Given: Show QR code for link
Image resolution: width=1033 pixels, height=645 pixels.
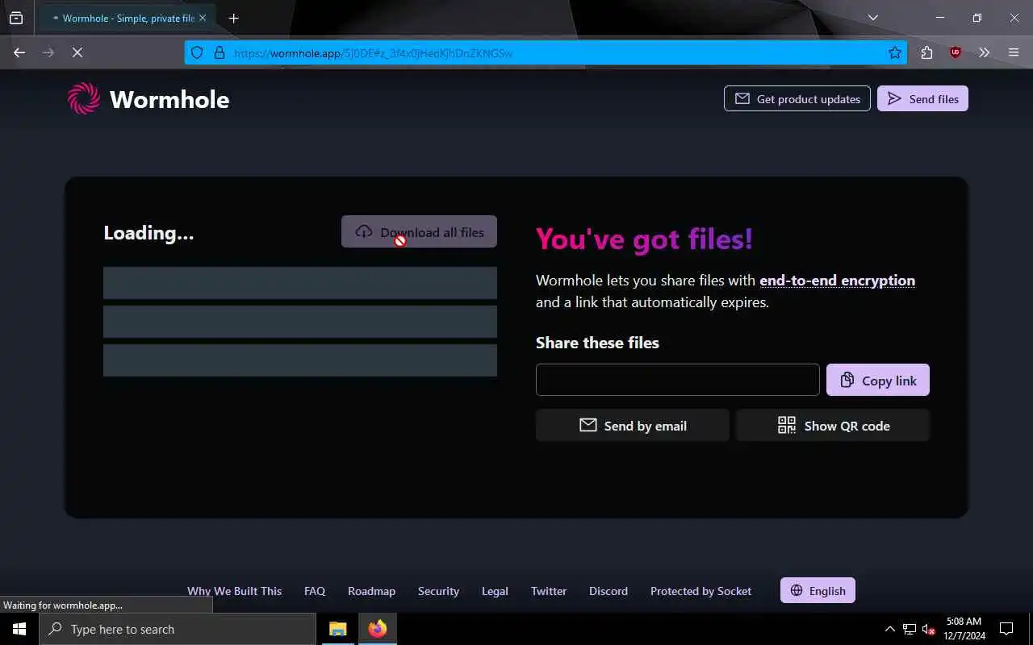Looking at the screenshot, I should (833, 425).
